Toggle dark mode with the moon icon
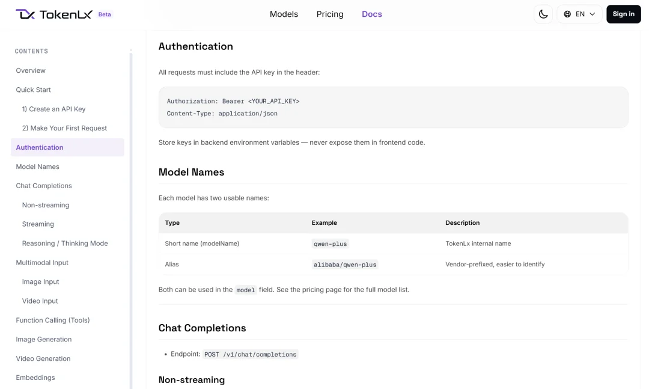 coord(543,14)
